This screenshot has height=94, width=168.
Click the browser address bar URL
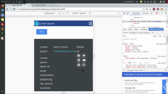[42, 9]
